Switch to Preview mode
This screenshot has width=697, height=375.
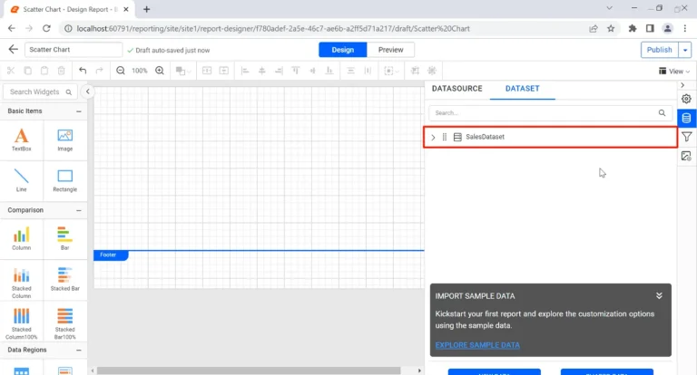[x=391, y=50]
